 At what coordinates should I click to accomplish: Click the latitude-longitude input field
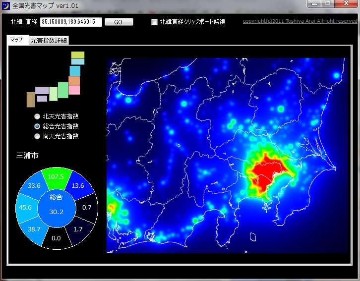click(71, 22)
